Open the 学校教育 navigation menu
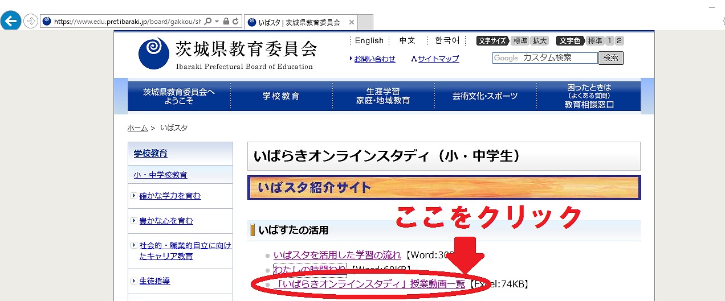 [x=281, y=96]
